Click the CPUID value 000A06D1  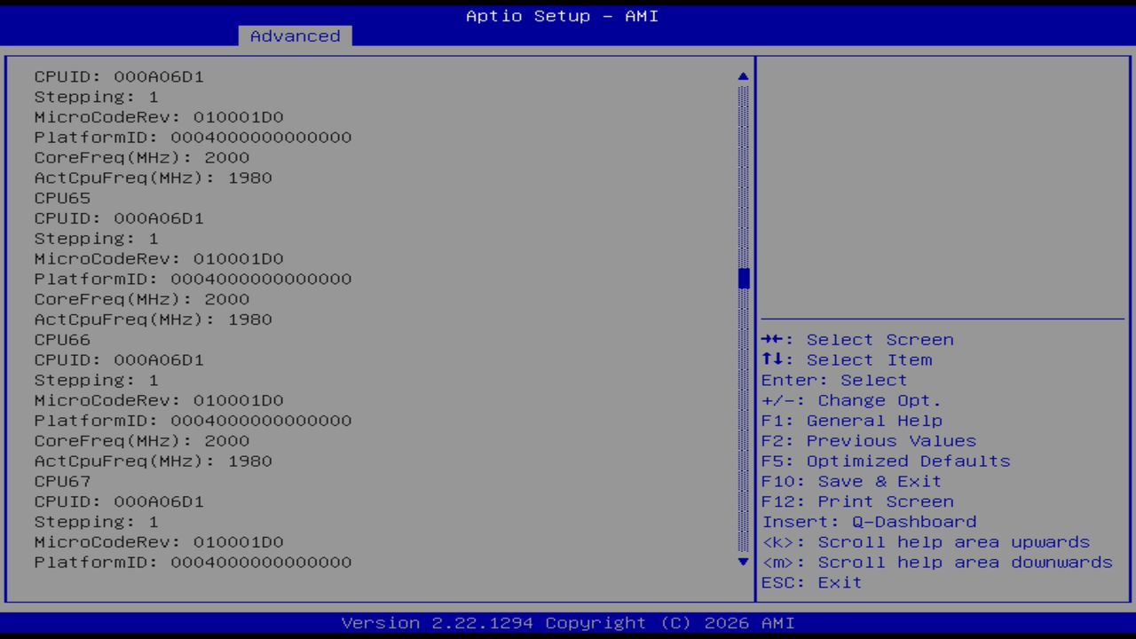tap(118, 76)
